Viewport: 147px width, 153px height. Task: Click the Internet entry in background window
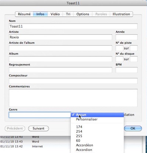click(x=37, y=146)
